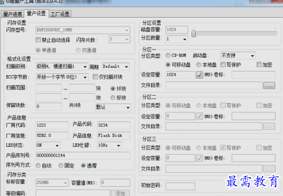
Task: Click the 添加 button
Action: pyautogui.click(x=120, y=193)
